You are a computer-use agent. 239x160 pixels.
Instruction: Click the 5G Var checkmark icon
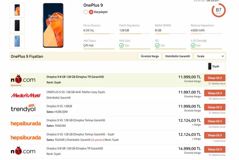pyautogui.click(x=157, y=46)
